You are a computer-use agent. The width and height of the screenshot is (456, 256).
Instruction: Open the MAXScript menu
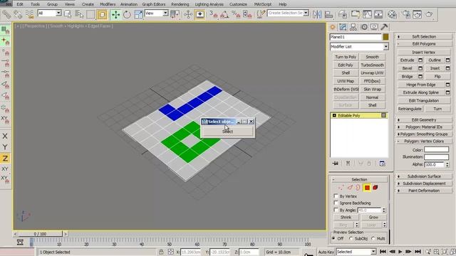click(263, 4)
